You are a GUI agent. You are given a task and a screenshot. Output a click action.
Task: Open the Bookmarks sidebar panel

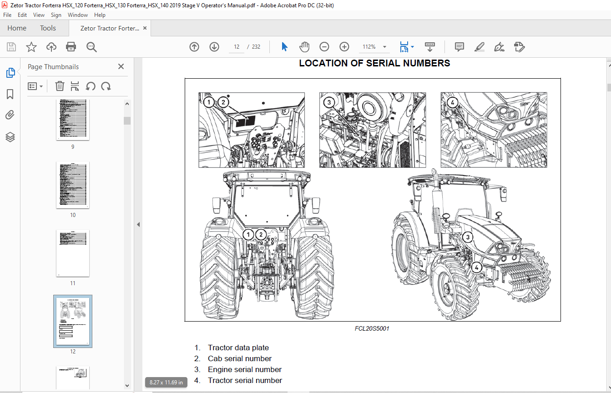(x=10, y=94)
